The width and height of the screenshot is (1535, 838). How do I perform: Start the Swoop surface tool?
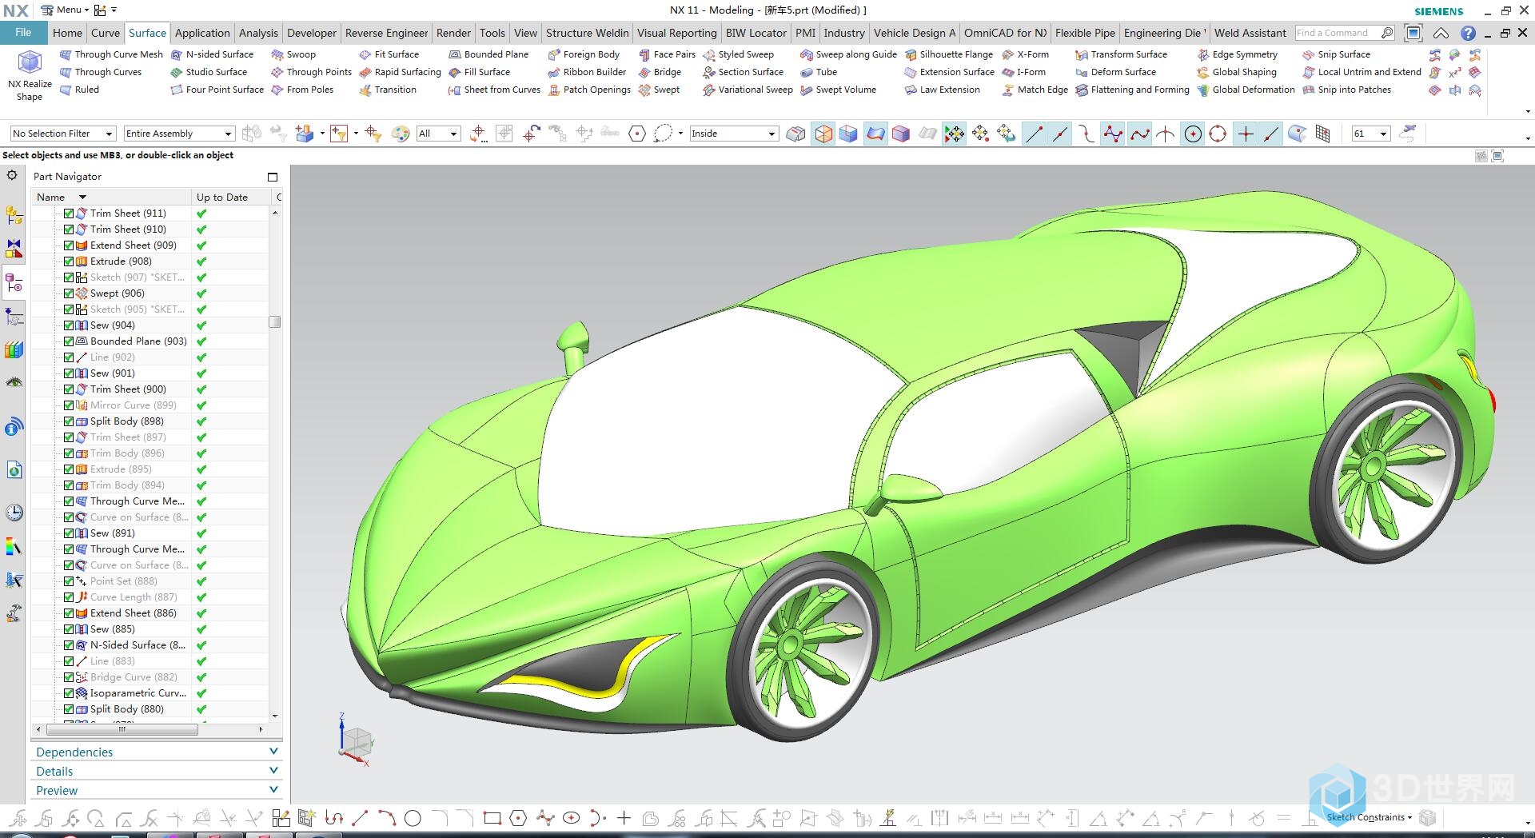293,54
